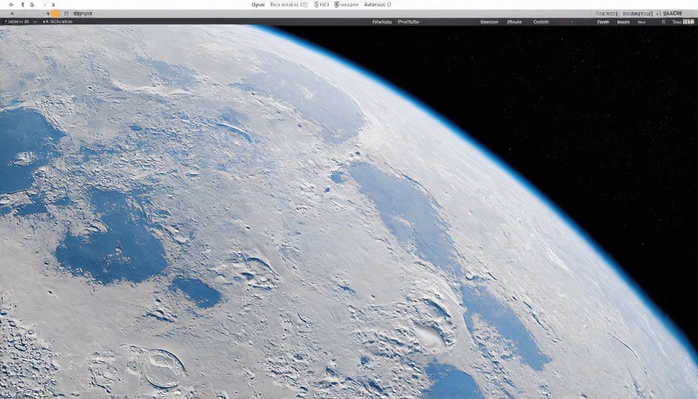This screenshot has width=698, height=399.
Task: Click the bars icon at the dark bar's right end
Action: (x=689, y=22)
